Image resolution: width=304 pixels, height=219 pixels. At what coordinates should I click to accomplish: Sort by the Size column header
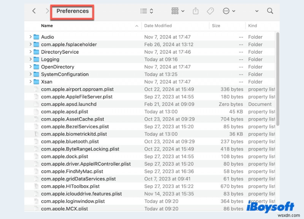pos(216,26)
